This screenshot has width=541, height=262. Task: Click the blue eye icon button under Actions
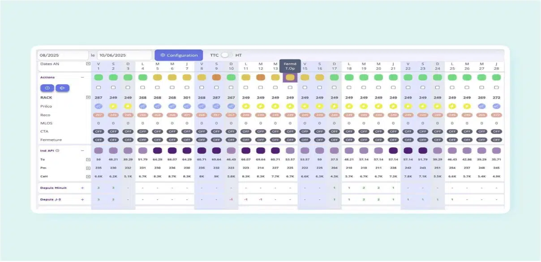coord(47,88)
